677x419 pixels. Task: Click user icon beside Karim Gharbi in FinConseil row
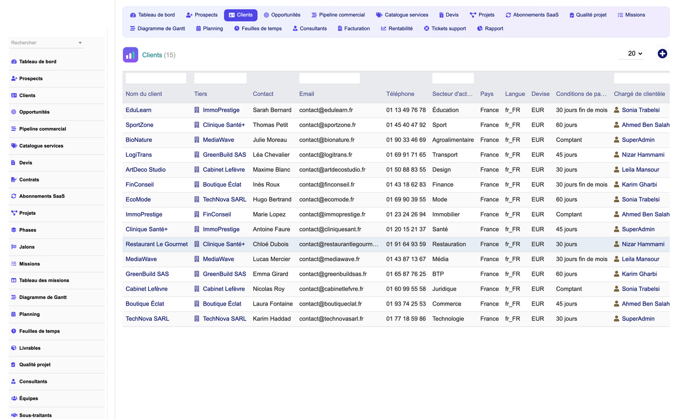click(x=617, y=184)
